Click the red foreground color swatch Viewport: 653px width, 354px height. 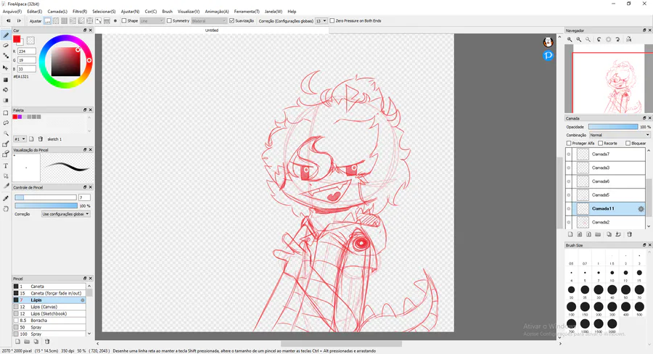[17, 39]
